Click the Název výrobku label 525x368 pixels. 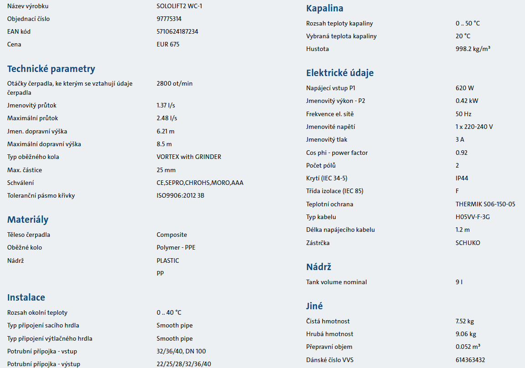point(28,6)
